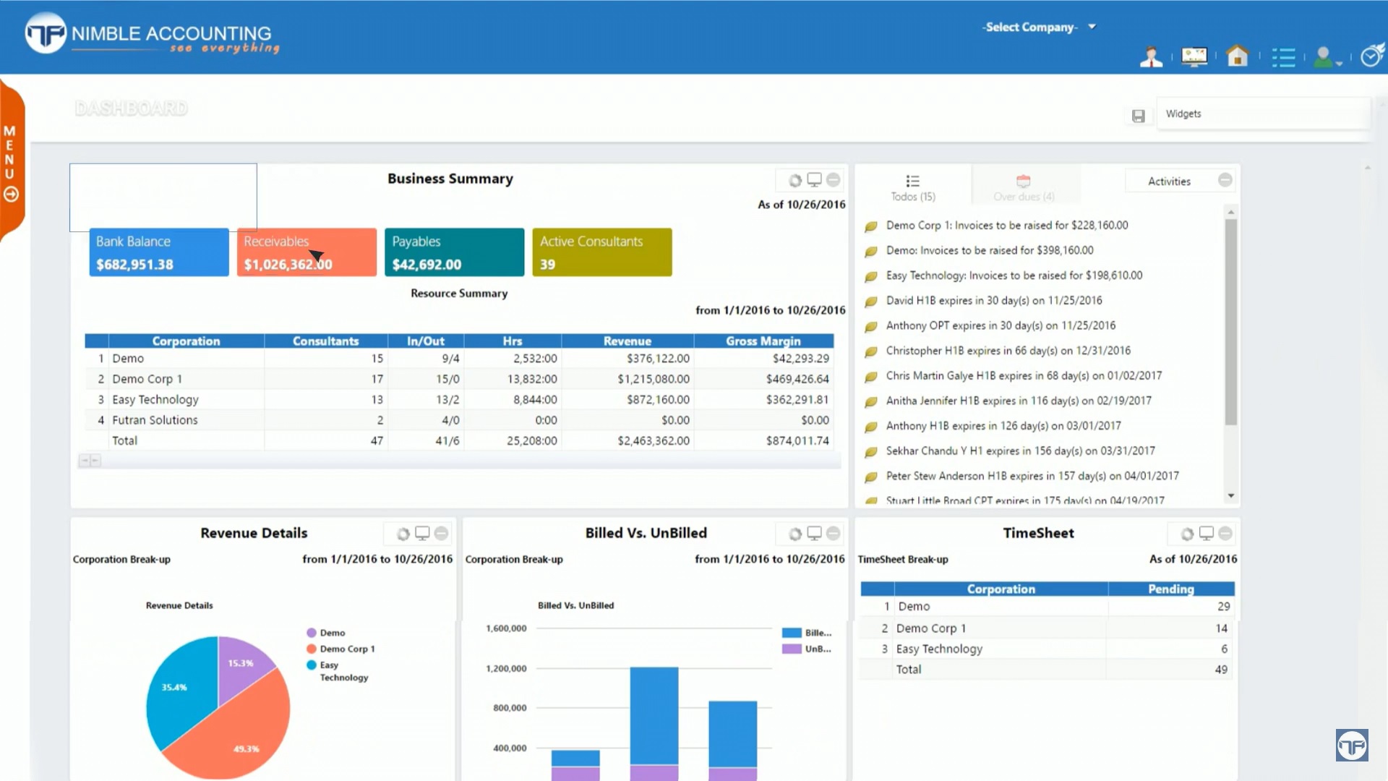
Task: Click the businessman profile icon in header
Action: pyautogui.click(x=1151, y=56)
